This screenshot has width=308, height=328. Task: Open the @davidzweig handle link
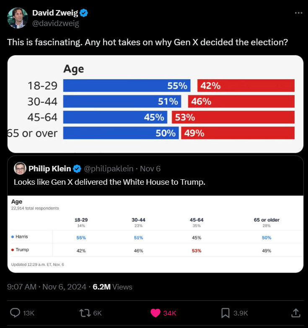(56, 23)
